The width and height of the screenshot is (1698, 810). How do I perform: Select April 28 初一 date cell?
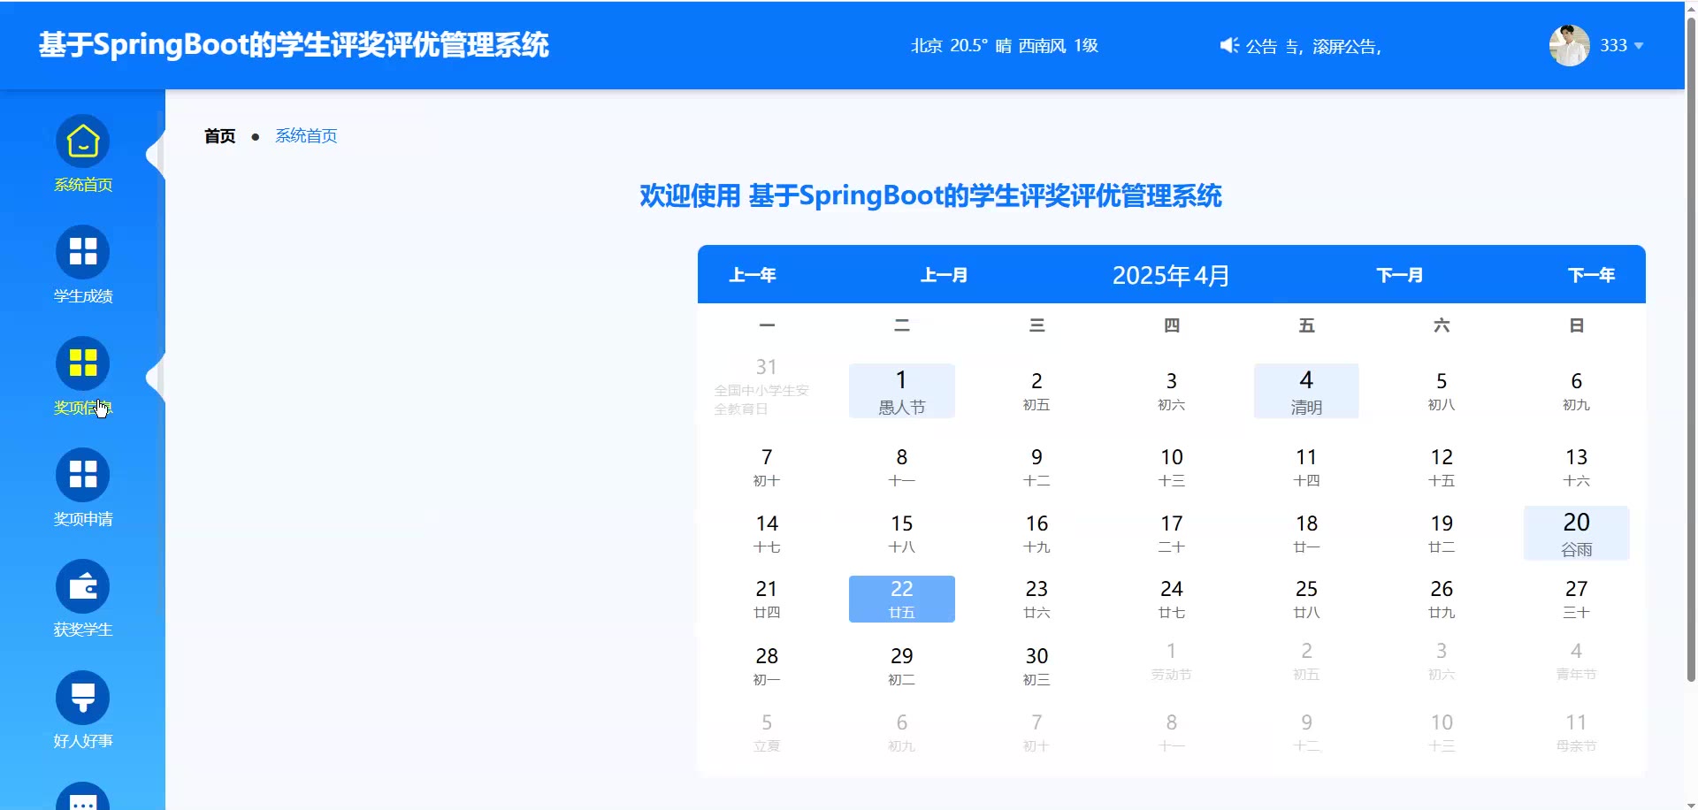(767, 666)
